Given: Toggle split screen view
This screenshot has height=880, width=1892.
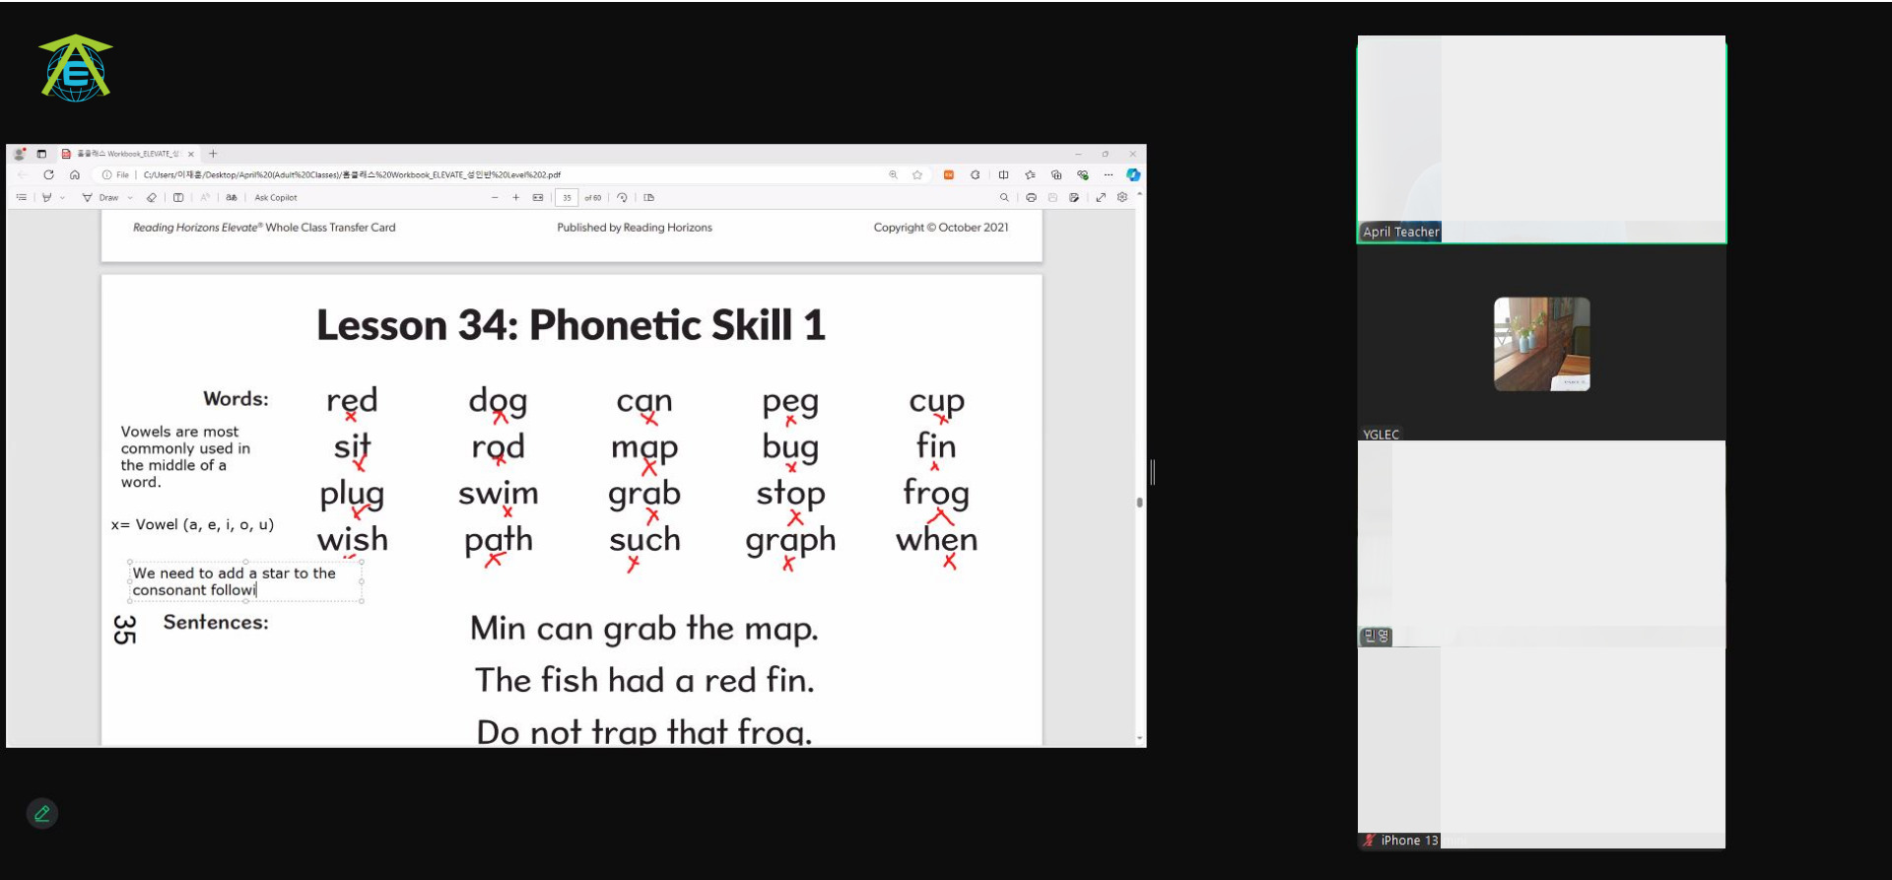Looking at the screenshot, I should tap(1003, 174).
